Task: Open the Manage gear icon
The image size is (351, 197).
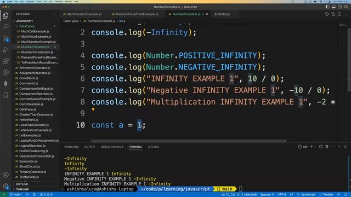Action: point(5,186)
